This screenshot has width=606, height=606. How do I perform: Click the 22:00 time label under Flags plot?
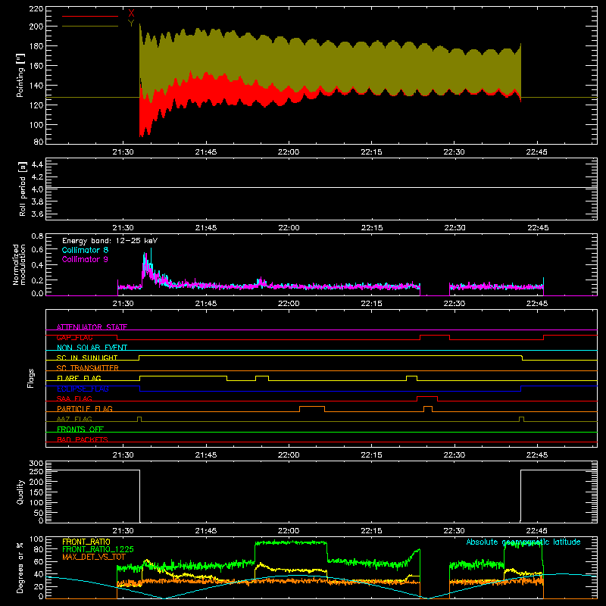click(x=289, y=455)
